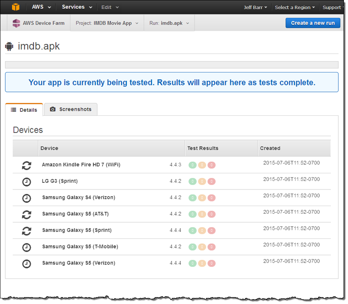This screenshot has height=304, width=348.
Task: Open the Jeff Barr account menu
Action: point(256,7)
